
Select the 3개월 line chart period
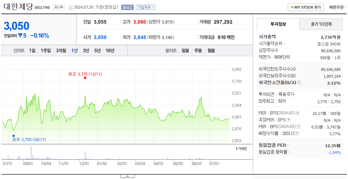(61, 50)
